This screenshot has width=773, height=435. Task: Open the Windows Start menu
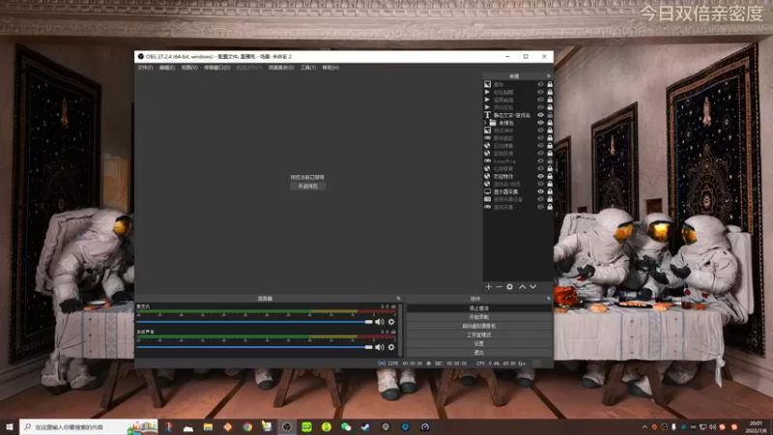[10, 427]
